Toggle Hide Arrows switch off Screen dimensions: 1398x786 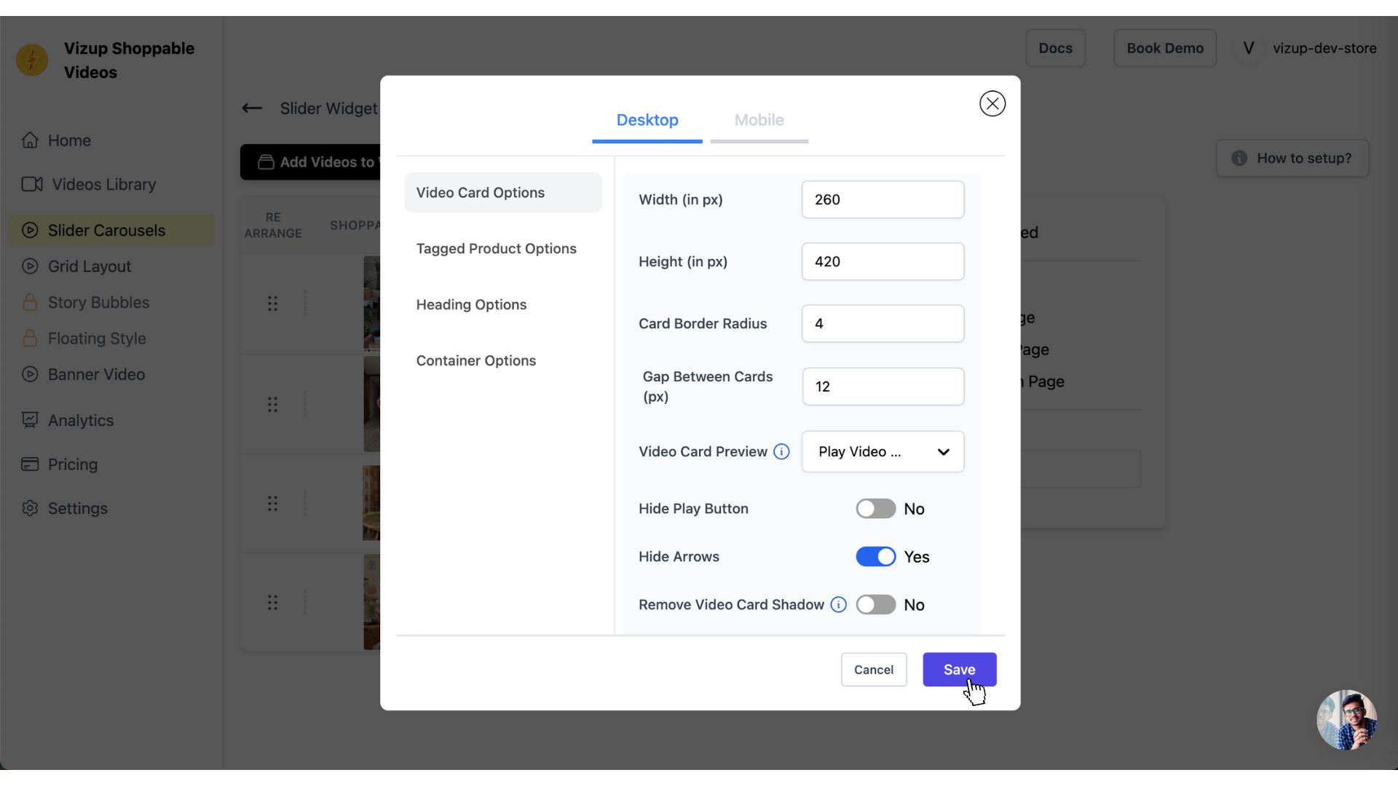(x=874, y=556)
